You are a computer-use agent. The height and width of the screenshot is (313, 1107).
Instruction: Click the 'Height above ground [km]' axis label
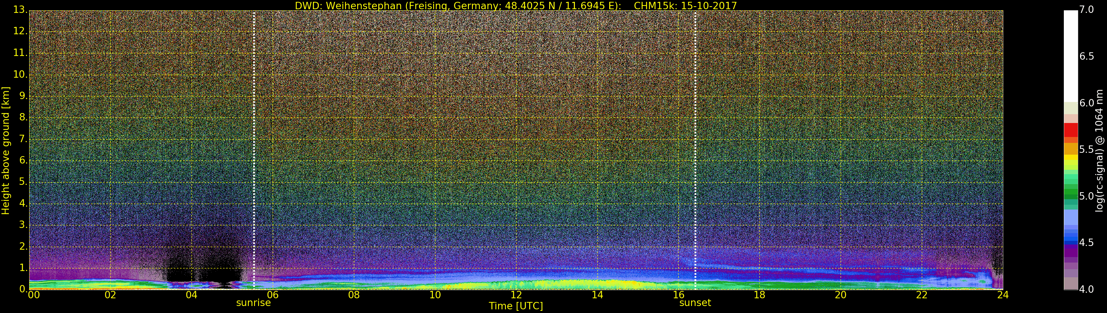[6, 150]
